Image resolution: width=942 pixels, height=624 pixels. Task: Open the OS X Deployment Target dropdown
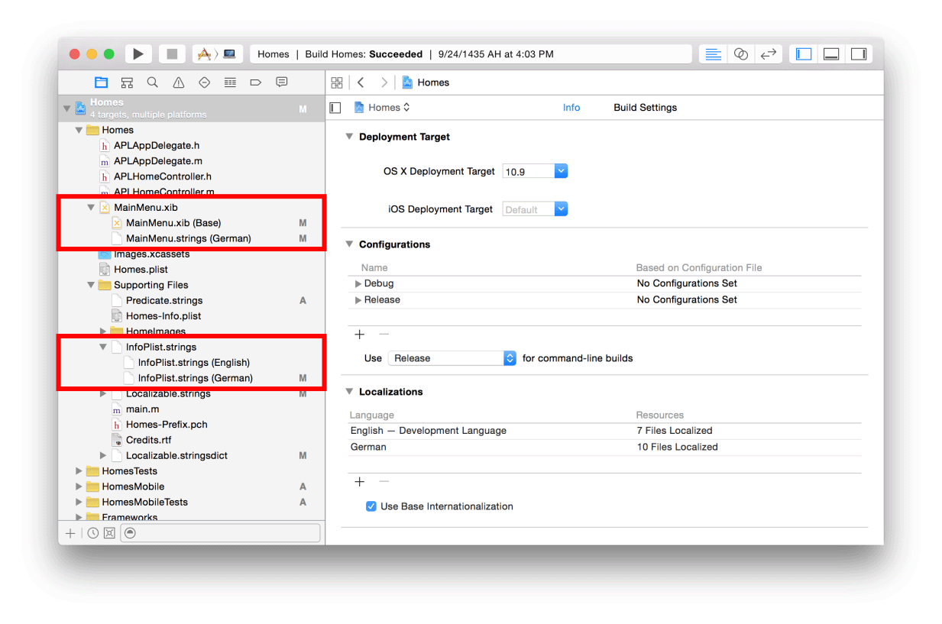click(x=561, y=172)
